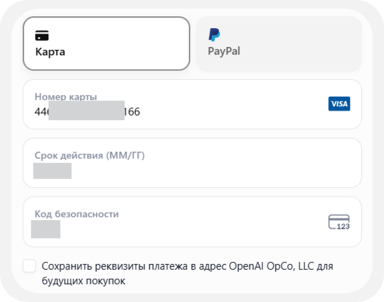Select the Карта payment method tab
384x302 pixels.
tap(106, 43)
